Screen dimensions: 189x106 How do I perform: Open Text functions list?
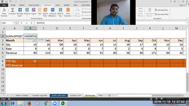point(40,12)
